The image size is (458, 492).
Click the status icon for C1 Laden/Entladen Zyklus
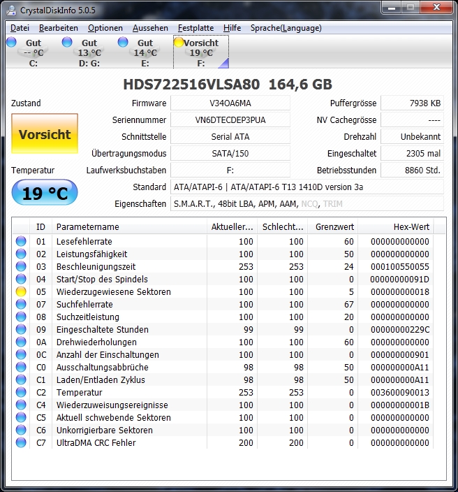[x=21, y=379]
